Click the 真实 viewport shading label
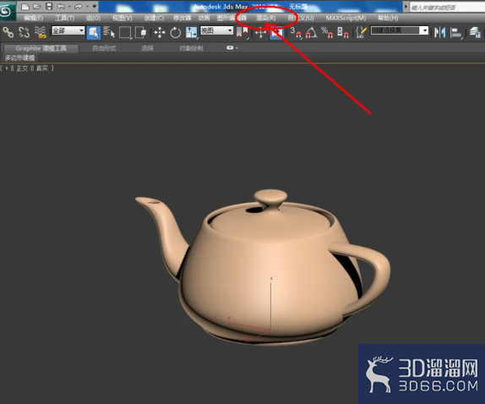The height and width of the screenshot is (404, 485). pos(41,68)
